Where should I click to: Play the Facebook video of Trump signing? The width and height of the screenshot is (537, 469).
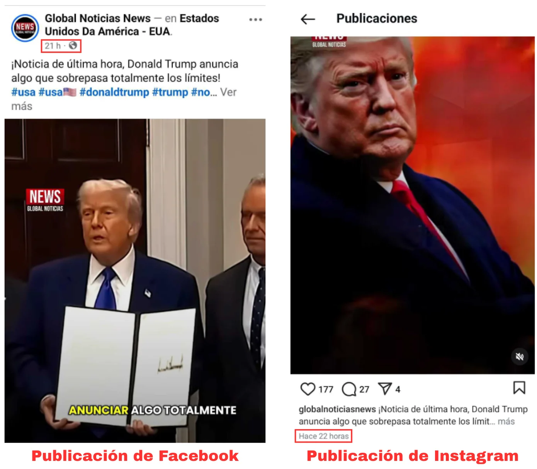click(135, 280)
